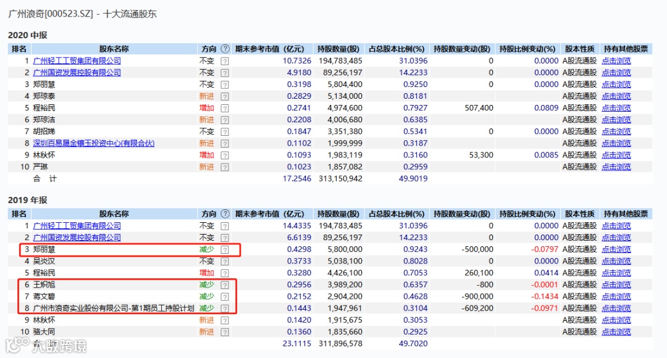Click 持股比例变动(%) header in 2019 table
This screenshot has width=667, height=358.
tap(527, 214)
